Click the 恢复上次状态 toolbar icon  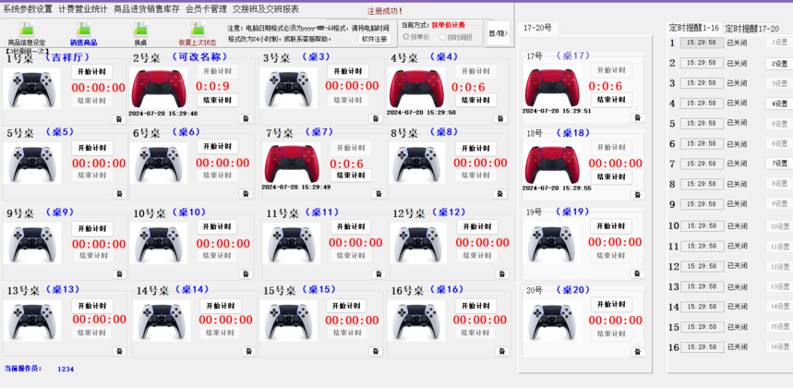198,34
